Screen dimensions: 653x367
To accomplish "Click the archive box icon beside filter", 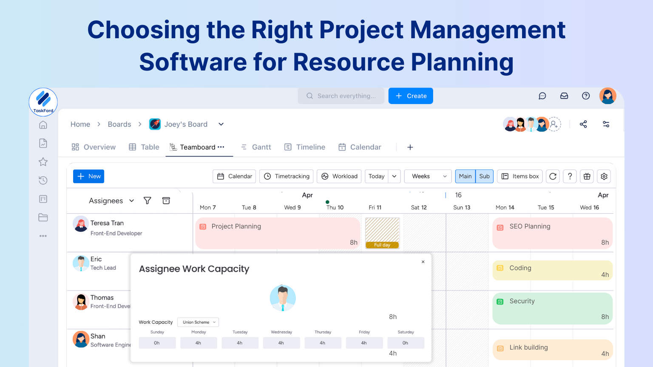I will (166, 200).
